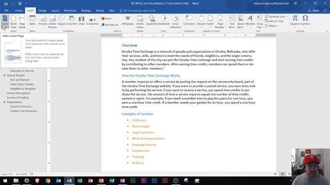Switch to the Home tab
330x185 pixels.
(19, 10)
